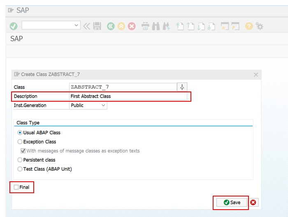
Task: Open Help via yellow question mark icon
Action: (x=249, y=26)
